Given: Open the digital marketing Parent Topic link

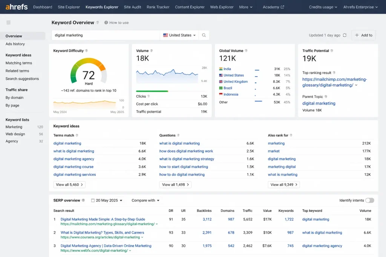Looking at the screenshot, I should pos(319,103).
